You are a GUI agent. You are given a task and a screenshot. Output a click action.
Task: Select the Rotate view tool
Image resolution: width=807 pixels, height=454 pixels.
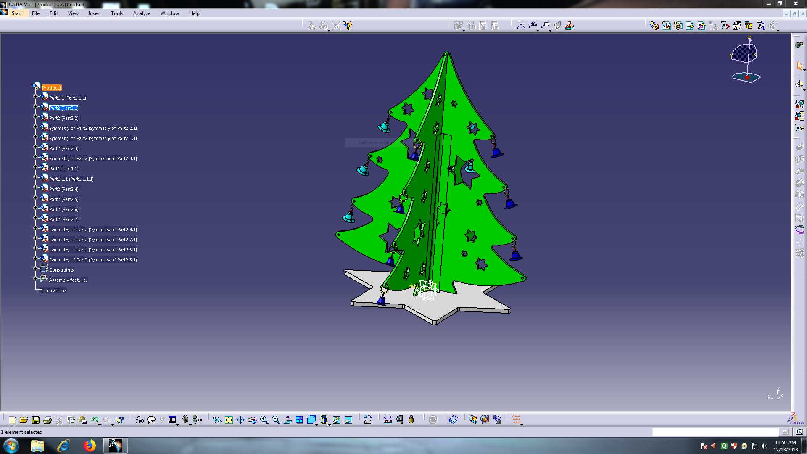[x=252, y=420]
